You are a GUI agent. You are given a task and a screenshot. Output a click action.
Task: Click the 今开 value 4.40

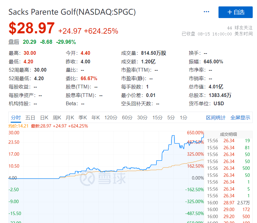(85, 53)
